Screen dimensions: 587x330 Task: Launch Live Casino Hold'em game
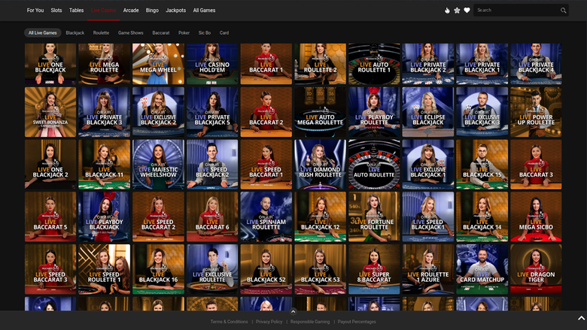pyautogui.click(x=212, y=64)
